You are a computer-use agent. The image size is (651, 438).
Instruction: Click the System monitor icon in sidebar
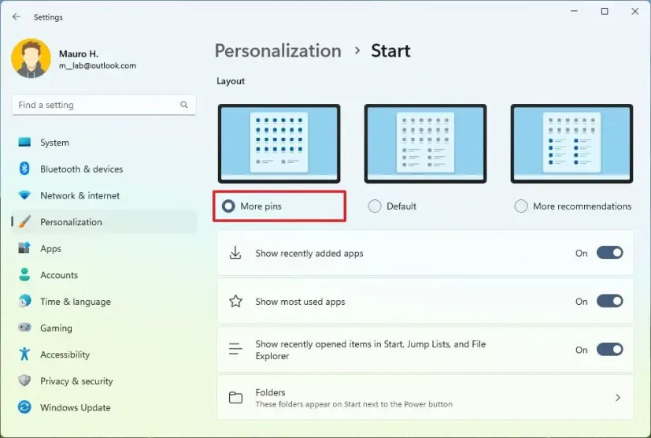(24, 143)
